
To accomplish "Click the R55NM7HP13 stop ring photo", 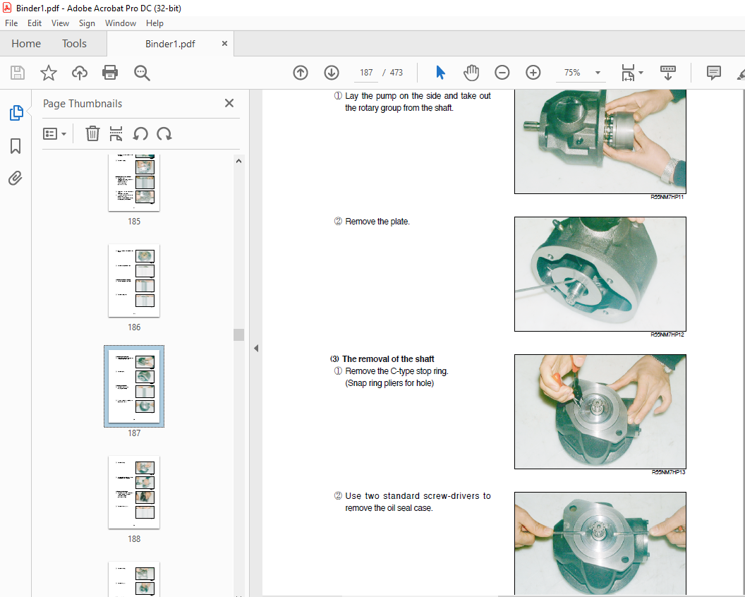I will coord(600,411).
